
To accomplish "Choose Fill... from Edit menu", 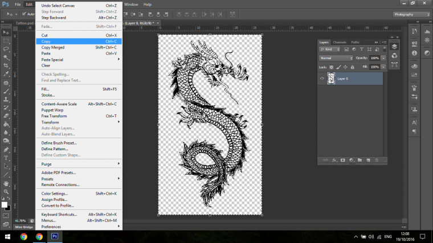I will [79, 89].
